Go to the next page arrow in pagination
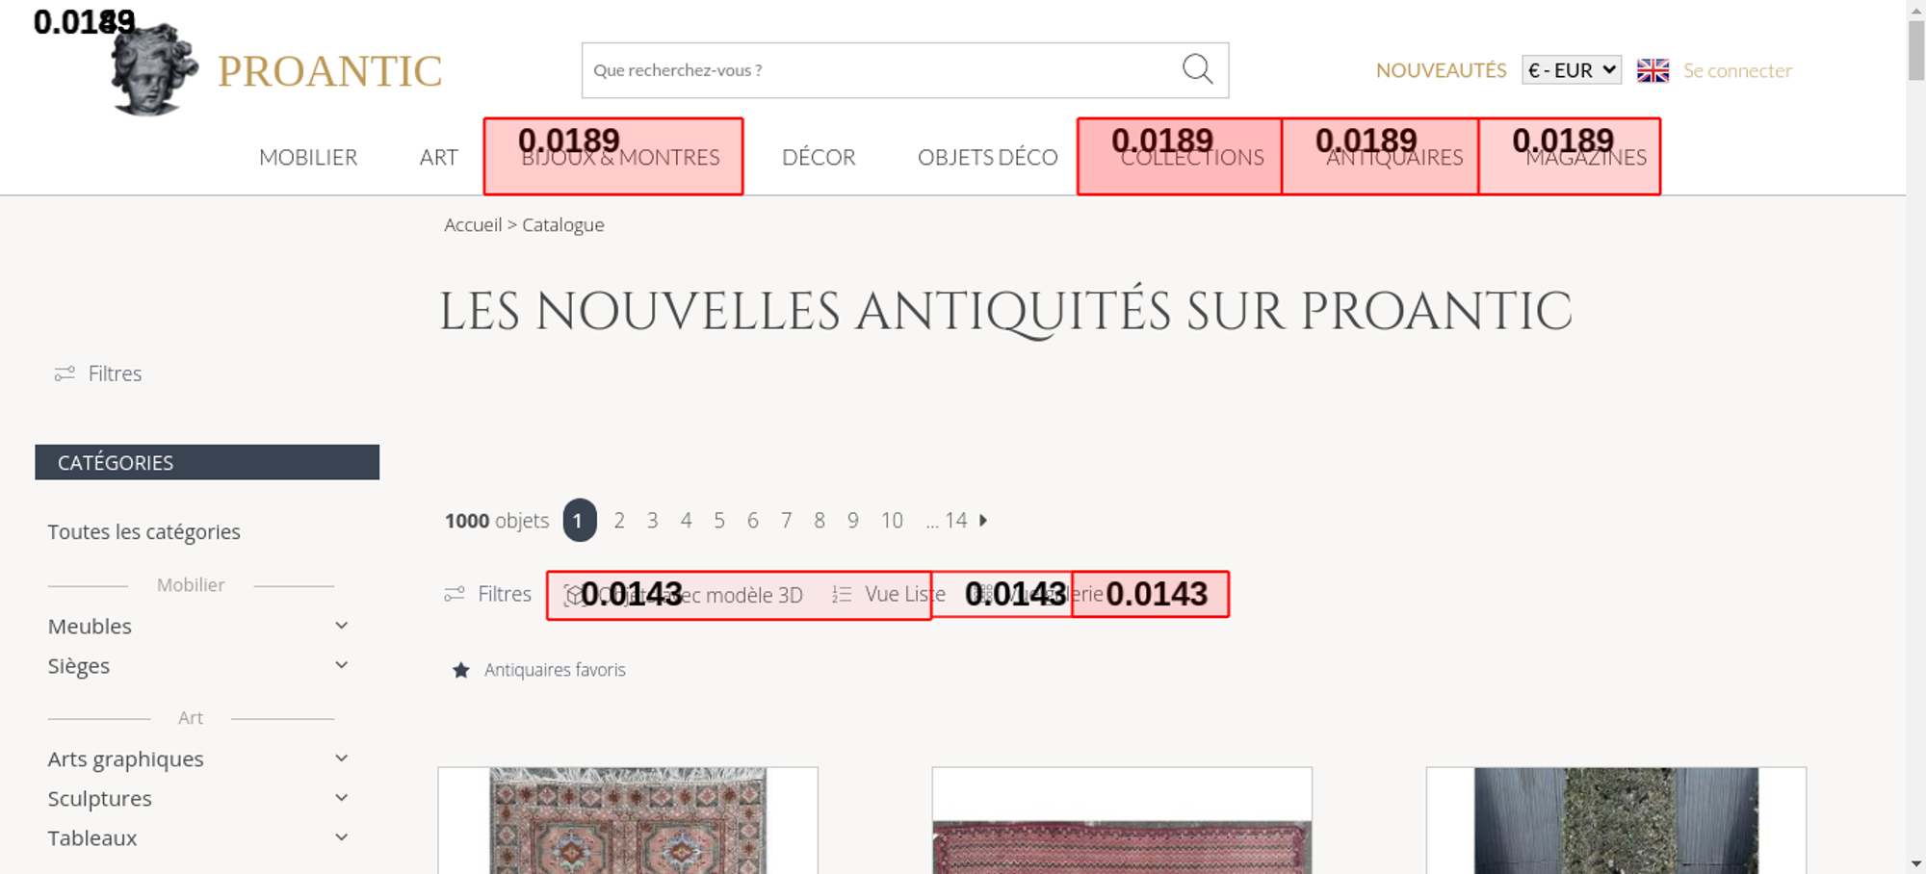This screenshot has width=1926, height=874. coord(983,520)
